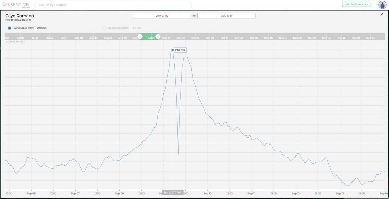Click the right timeline range handle
The height and width of the screenshot is (199, 389).
coord(158,37)
